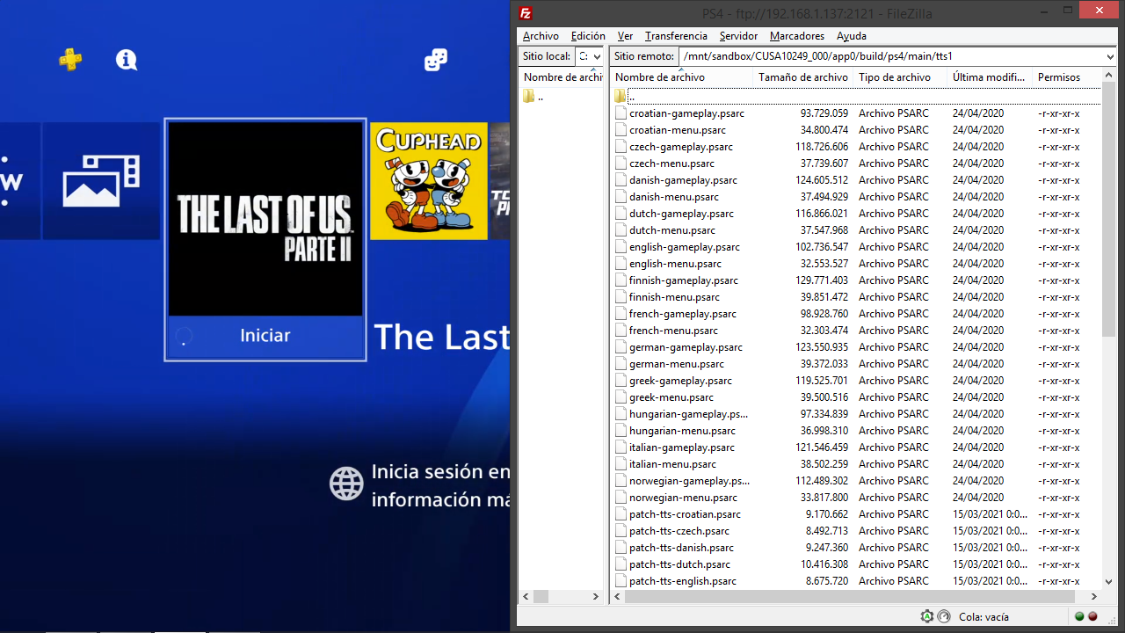
Task: Open the Capture Gallery tile
Action: [x=101, y=181]
